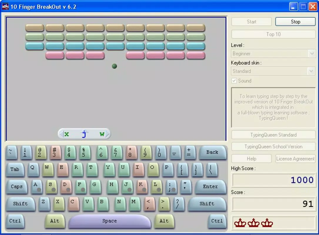Toggle the Sound checkbox

[234, 81]
